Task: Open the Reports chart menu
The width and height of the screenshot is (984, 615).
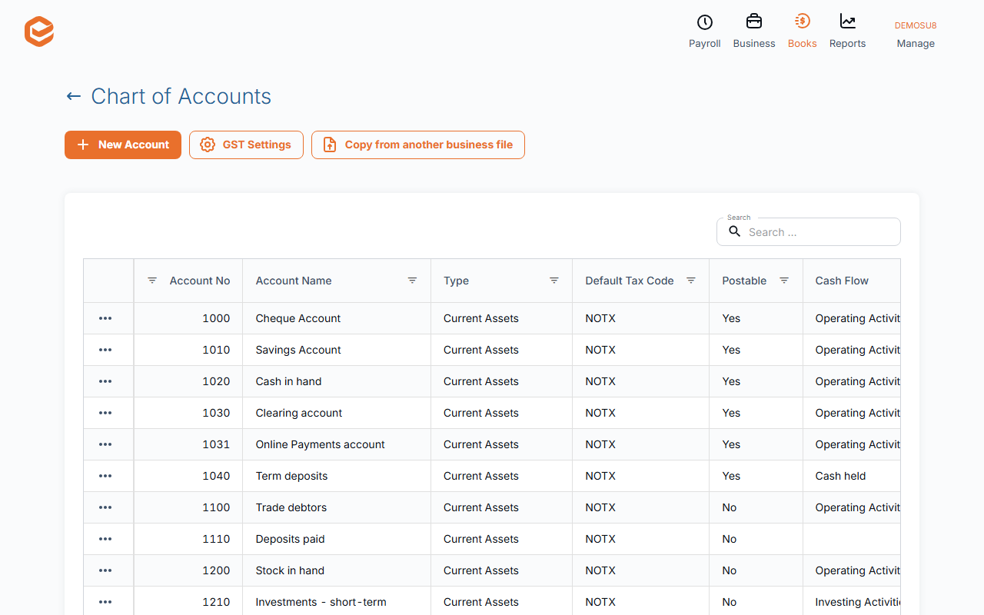Action: [847, 32]
